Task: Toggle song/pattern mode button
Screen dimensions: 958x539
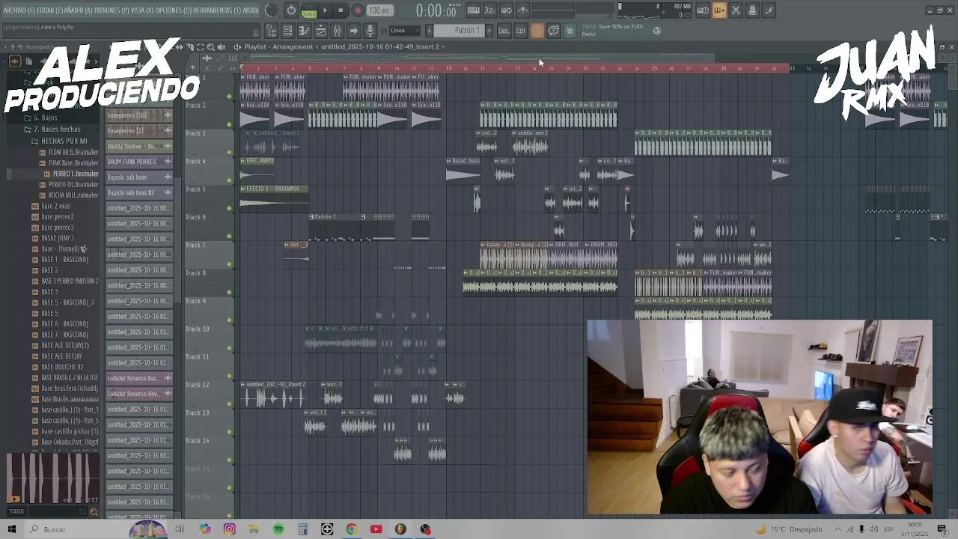Action: click(x=309, y=10)
